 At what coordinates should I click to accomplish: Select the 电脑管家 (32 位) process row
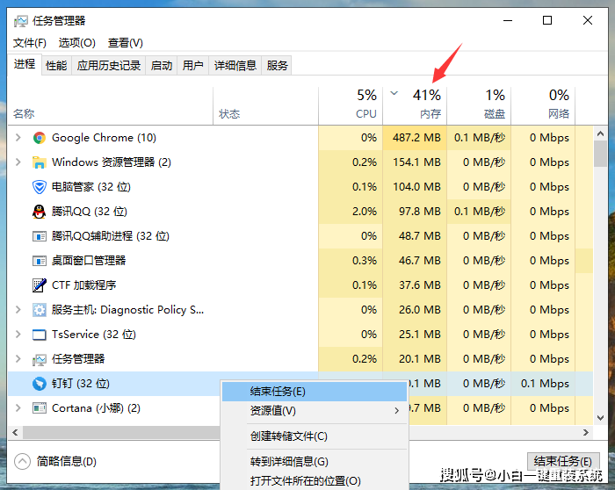pos(300,187)
